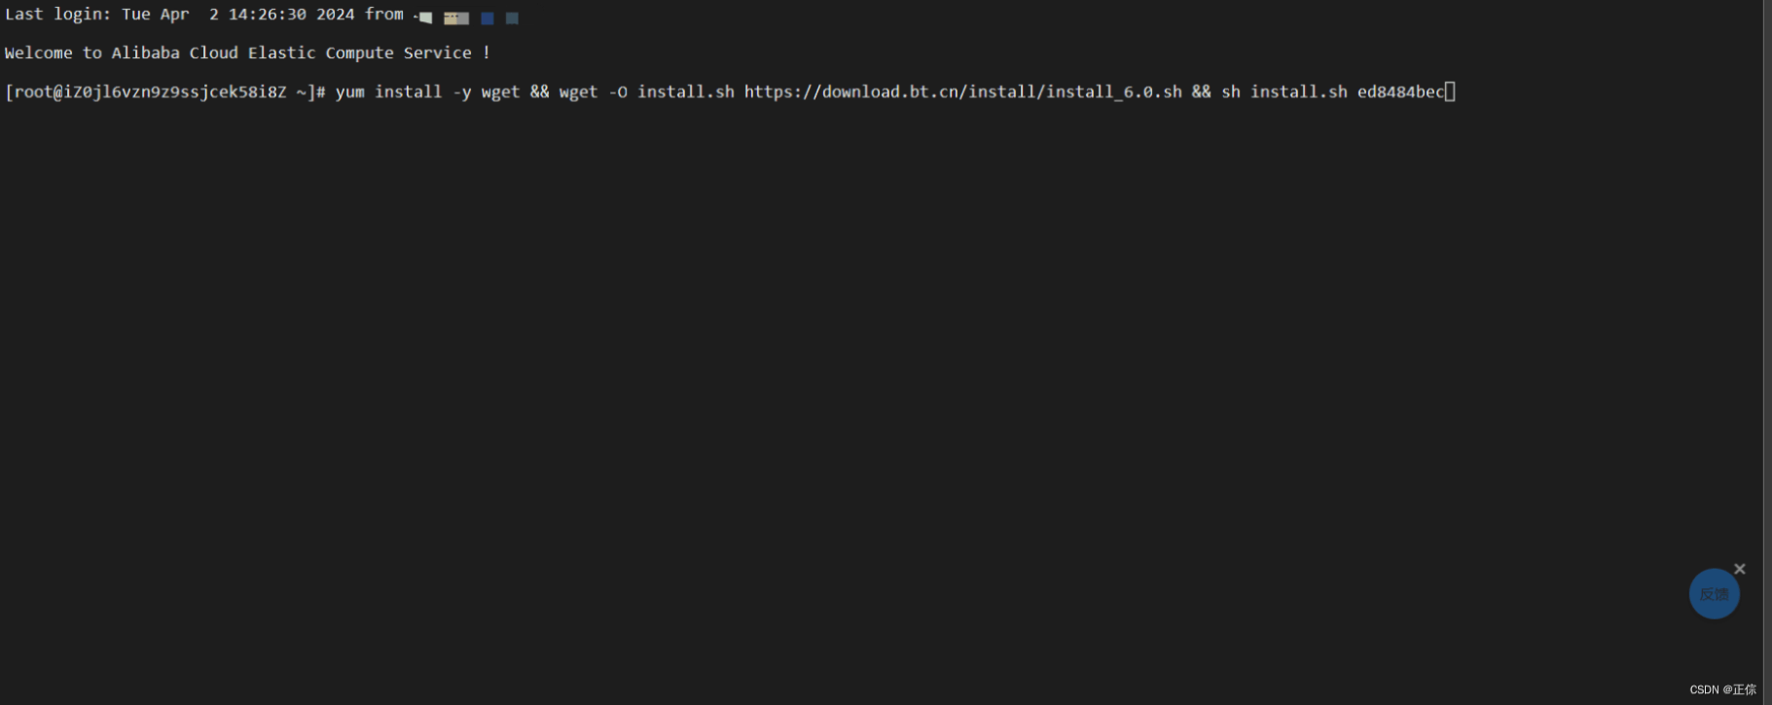Click the download.bt.cn install script URL
This screenshot has width=1772, height=705.
coord(962,91)
